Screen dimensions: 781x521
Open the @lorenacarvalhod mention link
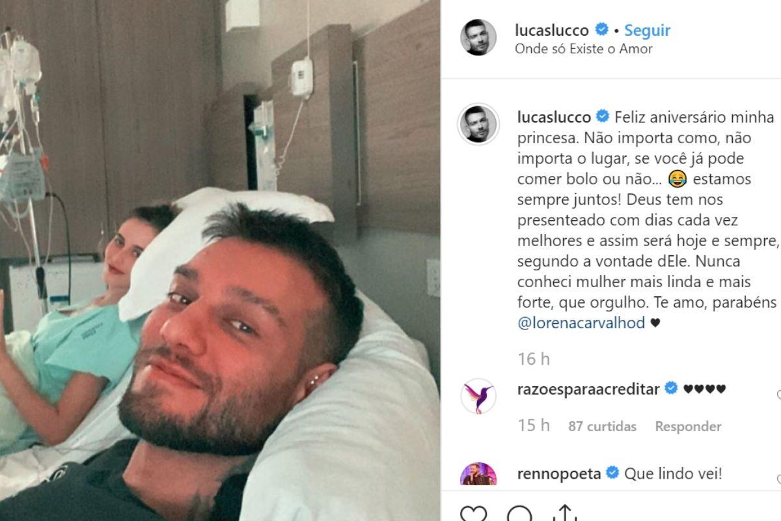[581, 323]
